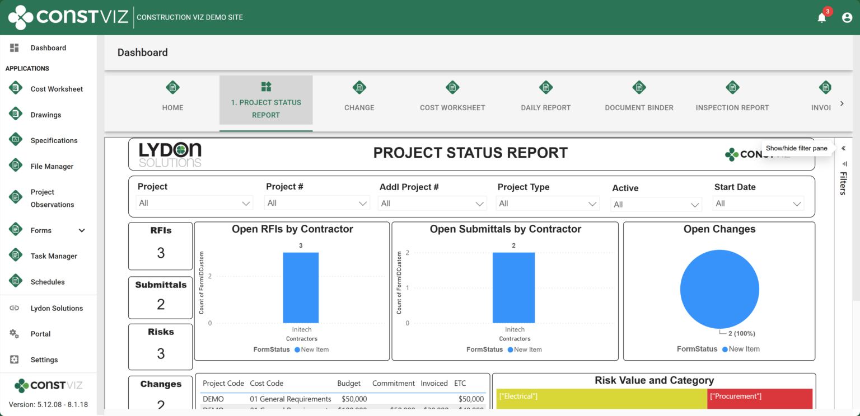Click the Task Manager sidebar icon
The image size is (860, 416).
tap(16, 256)
